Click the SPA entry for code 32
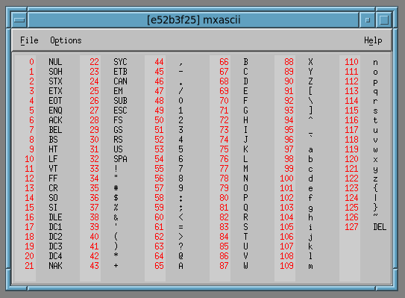Viewport: 405px width, 298px height. point(120,159)
